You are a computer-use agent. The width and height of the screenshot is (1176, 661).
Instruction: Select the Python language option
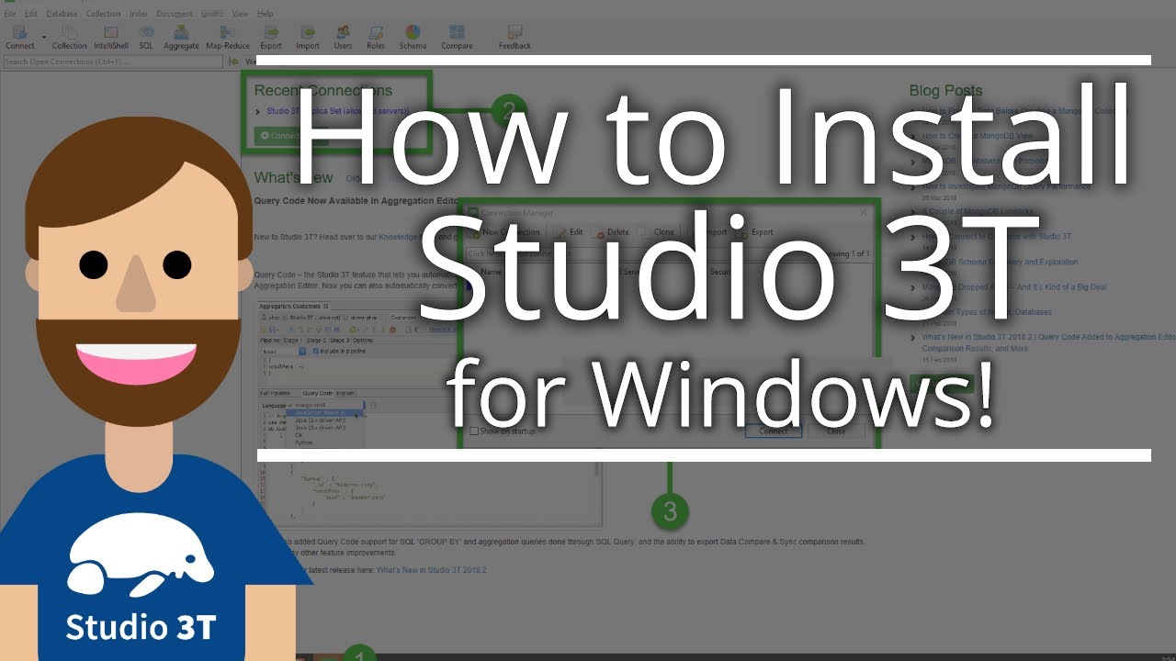pyautogui.click(x=303, y=443)
